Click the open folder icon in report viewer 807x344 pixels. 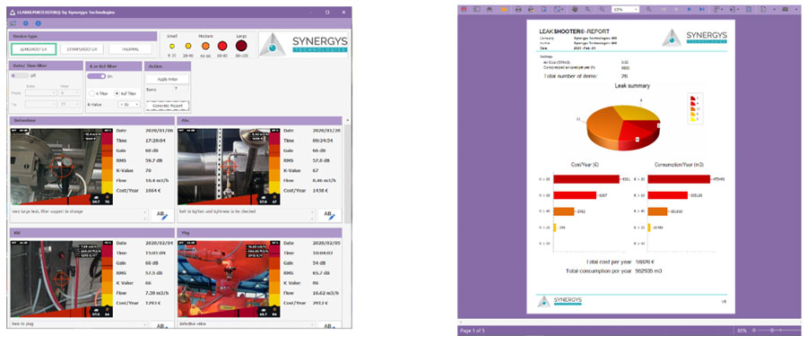(x=504, y=9)
